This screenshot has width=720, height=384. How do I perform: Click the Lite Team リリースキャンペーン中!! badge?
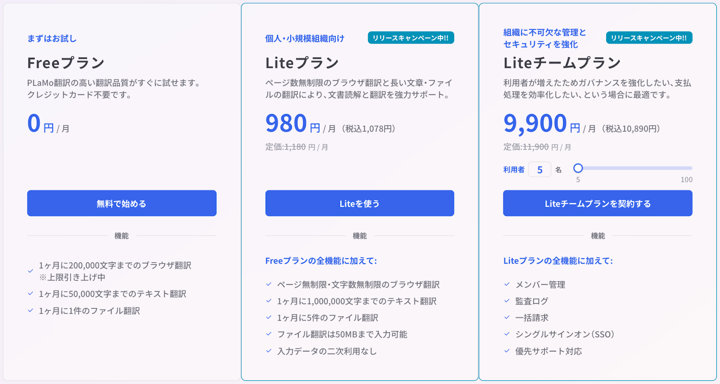click(649, 38)
